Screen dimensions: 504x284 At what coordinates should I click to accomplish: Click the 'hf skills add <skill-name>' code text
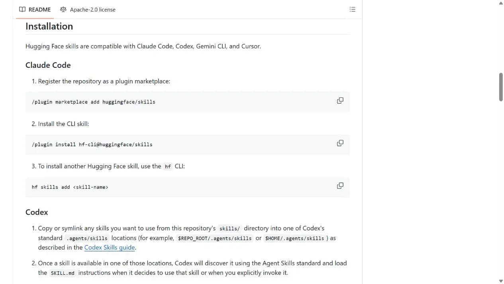pyautogui.click(x=70, y=187)
